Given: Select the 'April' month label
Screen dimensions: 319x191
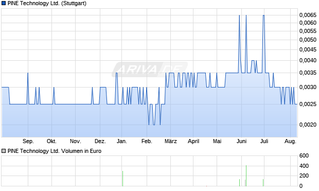Looking at the screenshot, I should 193,141.
